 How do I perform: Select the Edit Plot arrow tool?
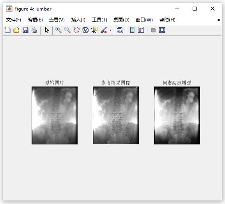(x=47, y=30)
